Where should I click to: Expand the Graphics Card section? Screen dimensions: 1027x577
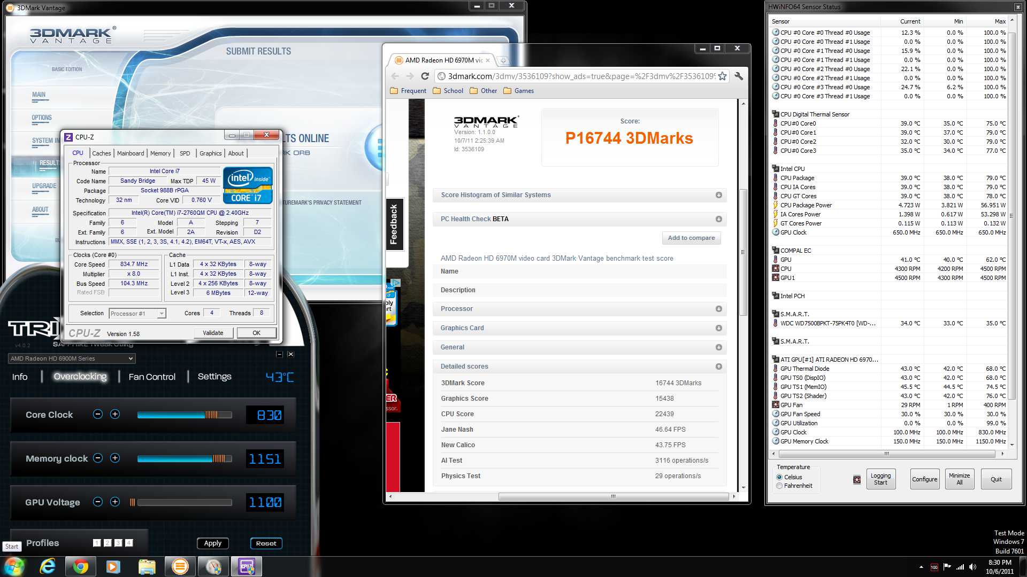pyautogui.click(x=580, y=328)
